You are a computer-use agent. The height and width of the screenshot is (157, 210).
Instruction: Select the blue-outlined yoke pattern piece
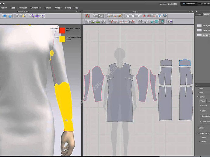click(x=185, y=62)
